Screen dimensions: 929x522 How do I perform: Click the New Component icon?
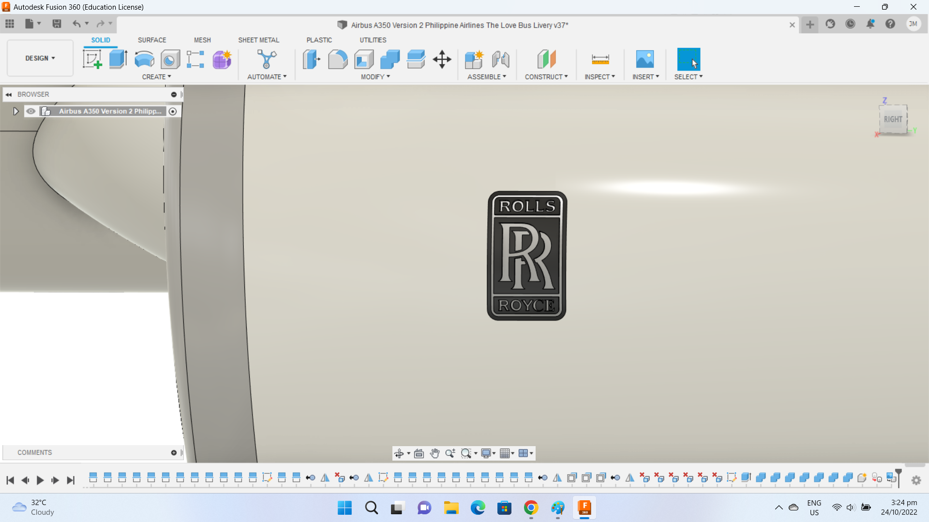click(x=474, y=59)
